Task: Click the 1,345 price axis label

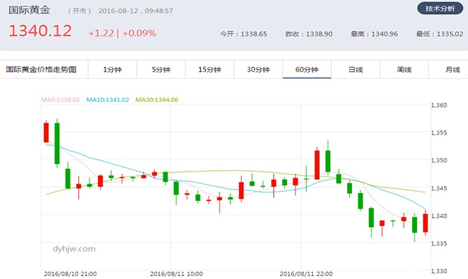Action: point(439,188)
